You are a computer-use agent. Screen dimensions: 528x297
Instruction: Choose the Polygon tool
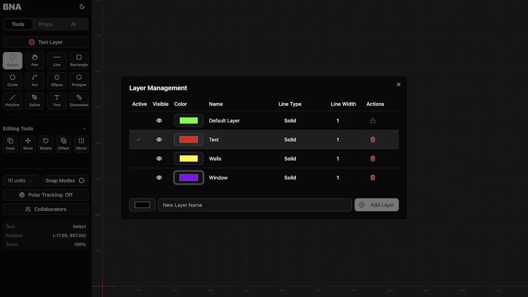pyautogui.click(x=79, y=80)
